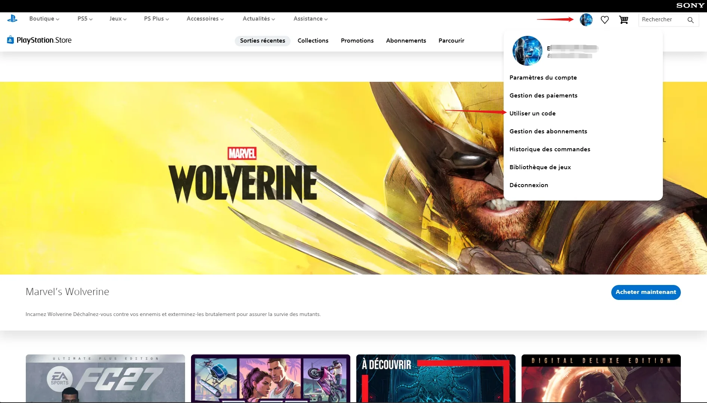
Task: Click the PlayStation logo icon in the top bar
Action: [x=12, y=19]
